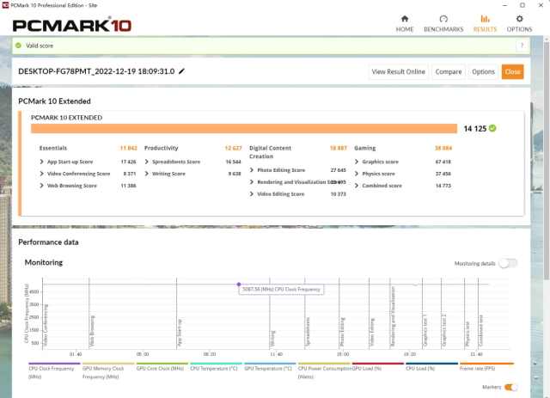Viewport: 550px width, 398px height.
Task: Click the PCMark app icon in title bar
Action: tap(5, 5)
